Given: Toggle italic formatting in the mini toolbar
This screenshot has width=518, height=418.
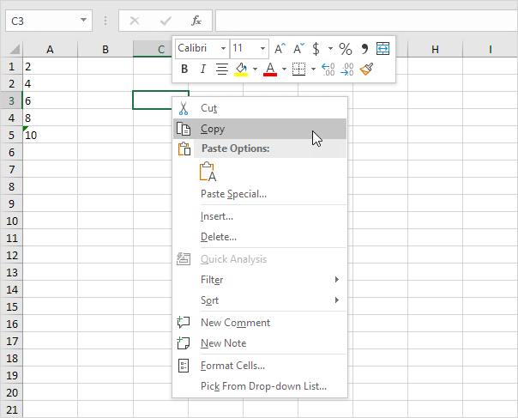Looking at the screenshot, I should 203,70.
